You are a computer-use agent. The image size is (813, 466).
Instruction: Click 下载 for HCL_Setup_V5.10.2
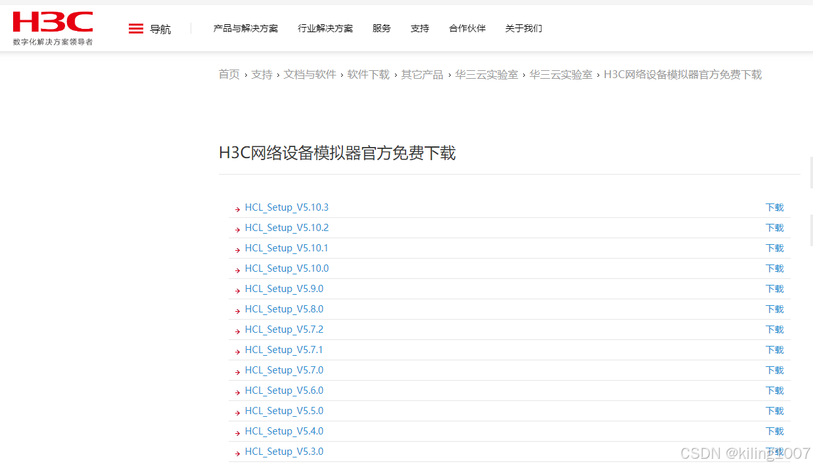[x=775, y=228]
